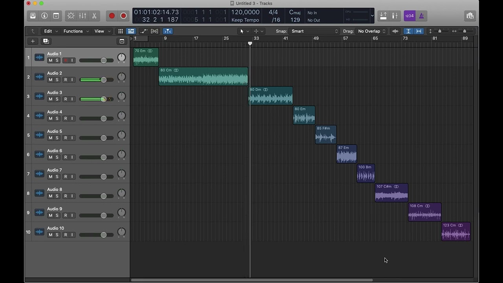The width and height of the screenshot is (503, 283).
Task: Toggle the Metronome click button
Action: click(x=421, y=16)
